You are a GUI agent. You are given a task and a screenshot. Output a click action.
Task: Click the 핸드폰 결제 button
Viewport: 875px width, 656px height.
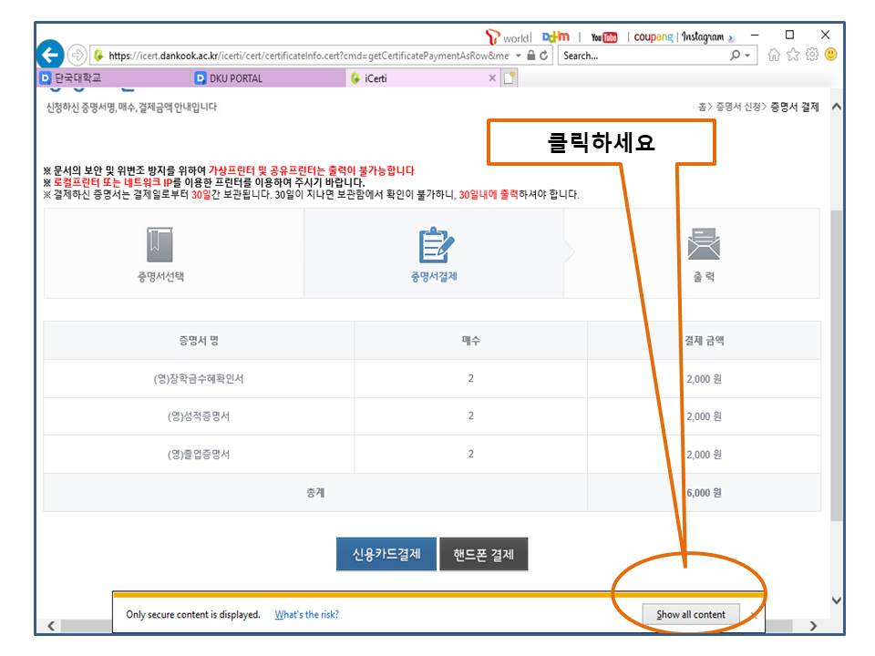tap(483, 554)
